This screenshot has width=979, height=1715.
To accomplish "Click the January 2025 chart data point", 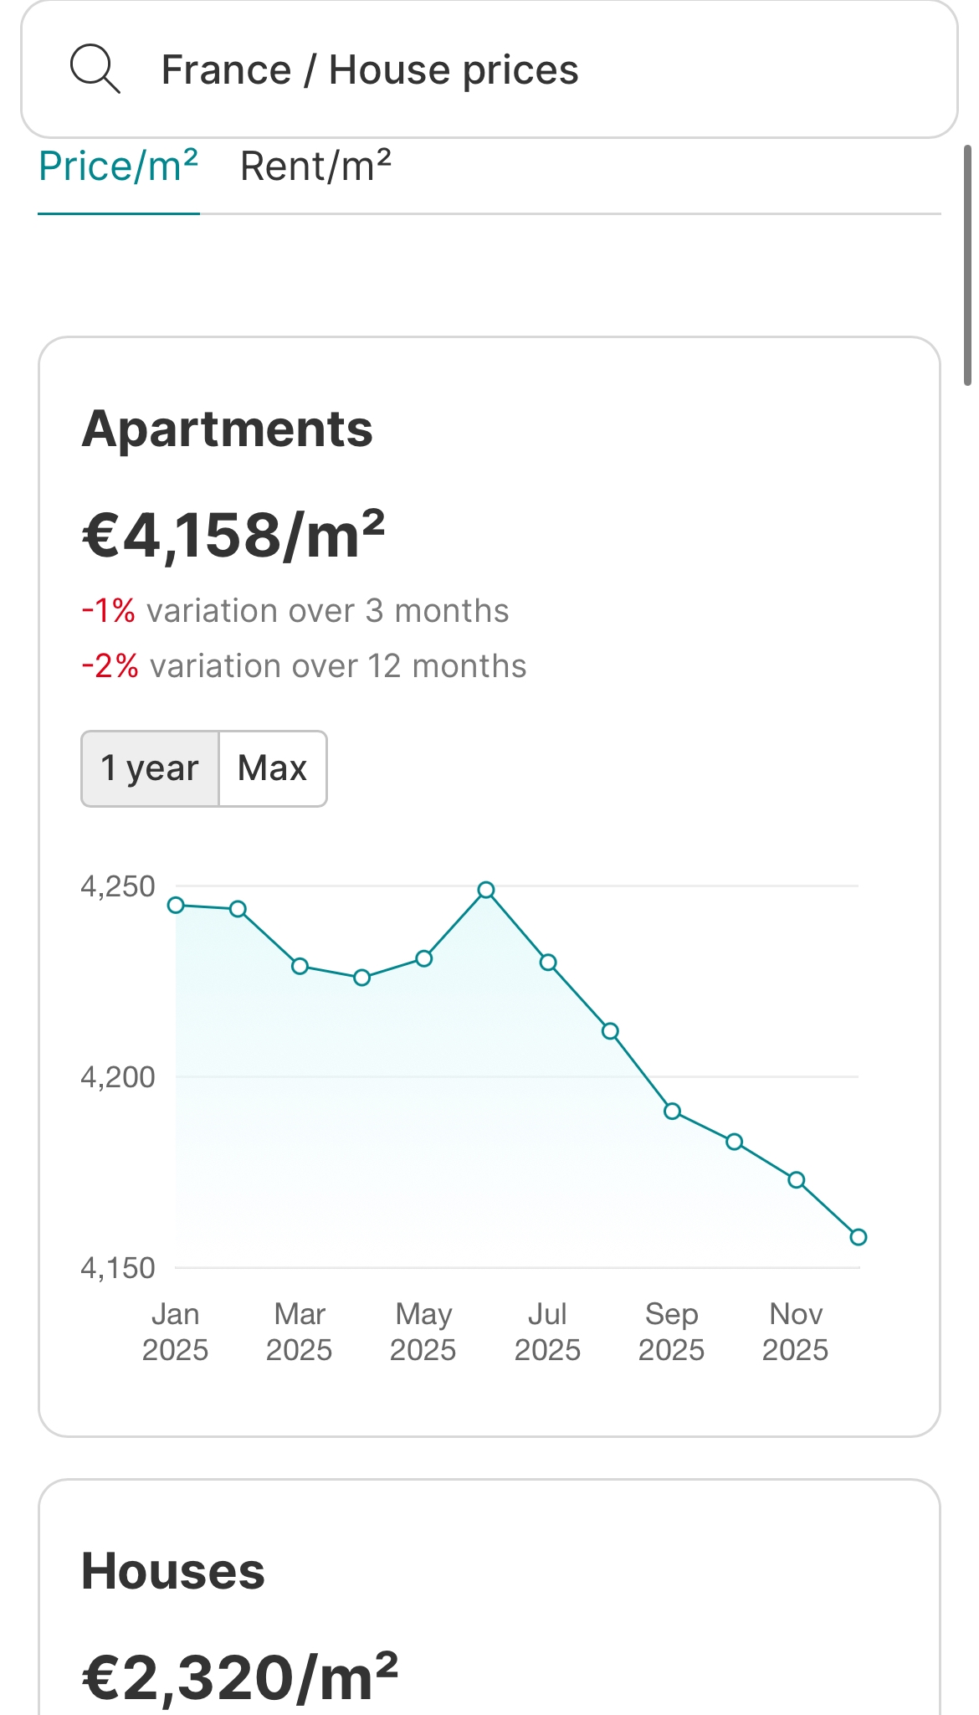I will click(176, 905).
